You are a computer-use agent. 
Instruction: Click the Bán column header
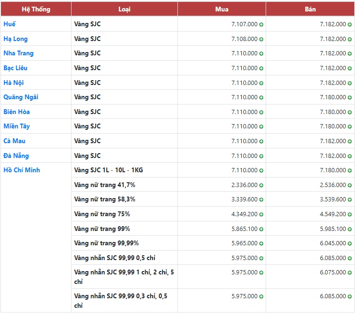coord(310,9)
